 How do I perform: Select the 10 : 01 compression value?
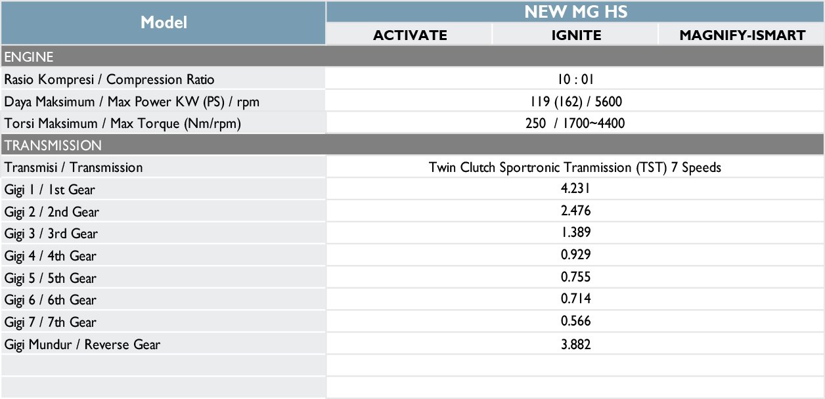pyautogui.click(x=575, y=79)
